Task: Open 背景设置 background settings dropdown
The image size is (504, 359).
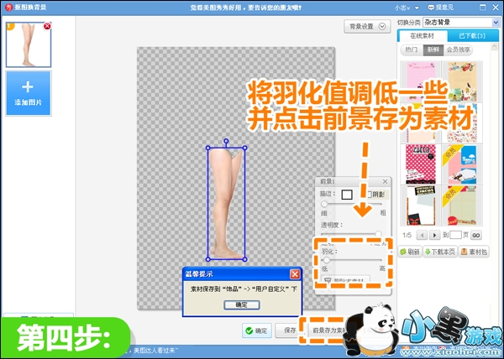Action: click(367, 26)
